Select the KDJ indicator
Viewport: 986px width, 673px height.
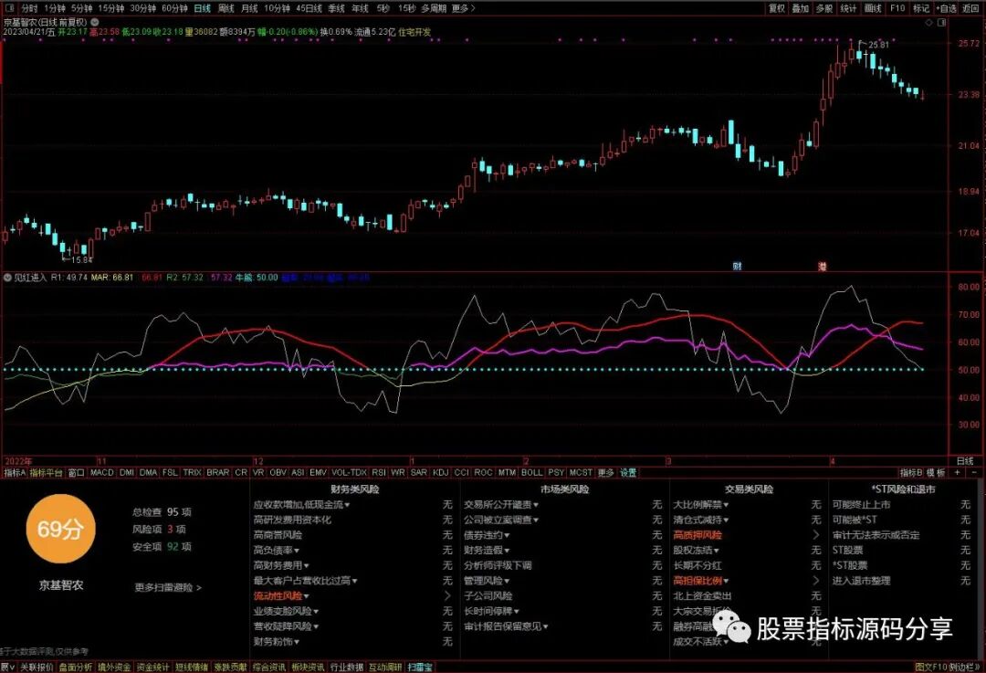pos(440,472)
